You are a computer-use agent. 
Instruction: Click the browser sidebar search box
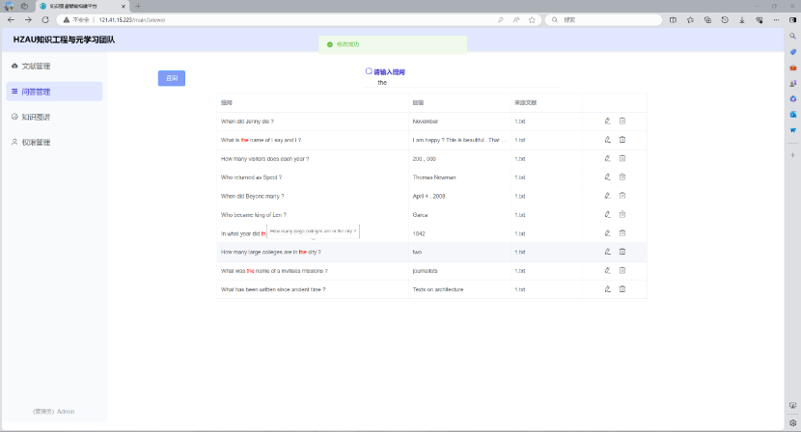pyautogui.click(x=608, y=19)
